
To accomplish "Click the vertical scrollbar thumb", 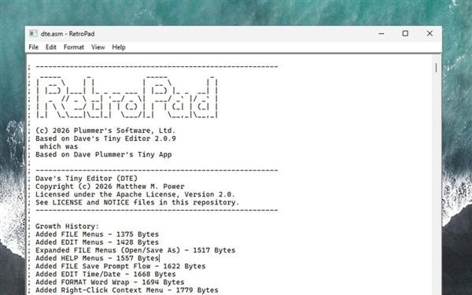I will tap(436, 68).
